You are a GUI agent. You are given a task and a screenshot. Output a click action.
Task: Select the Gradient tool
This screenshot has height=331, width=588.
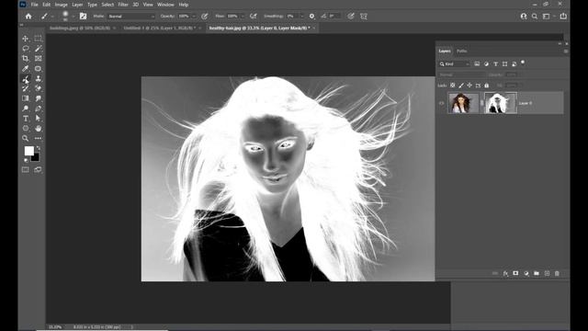26,98
